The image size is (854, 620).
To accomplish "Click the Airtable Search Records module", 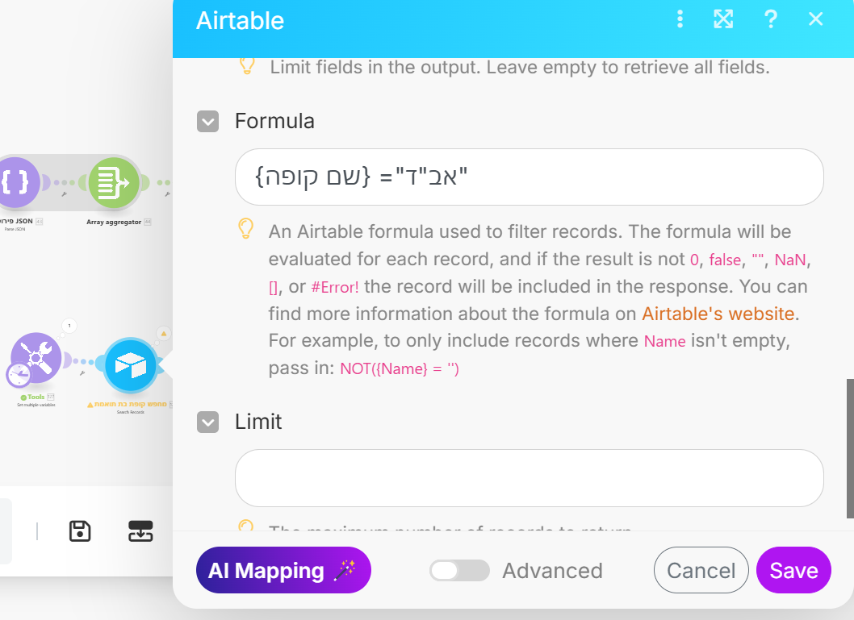I will pyautogui.click(x=130, y=365).
